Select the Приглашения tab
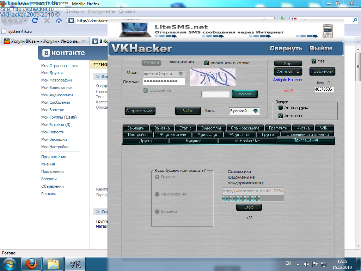 [x=306, y=140]
